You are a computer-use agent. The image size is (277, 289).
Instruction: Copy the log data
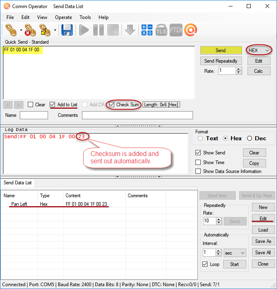click(254, 163)
